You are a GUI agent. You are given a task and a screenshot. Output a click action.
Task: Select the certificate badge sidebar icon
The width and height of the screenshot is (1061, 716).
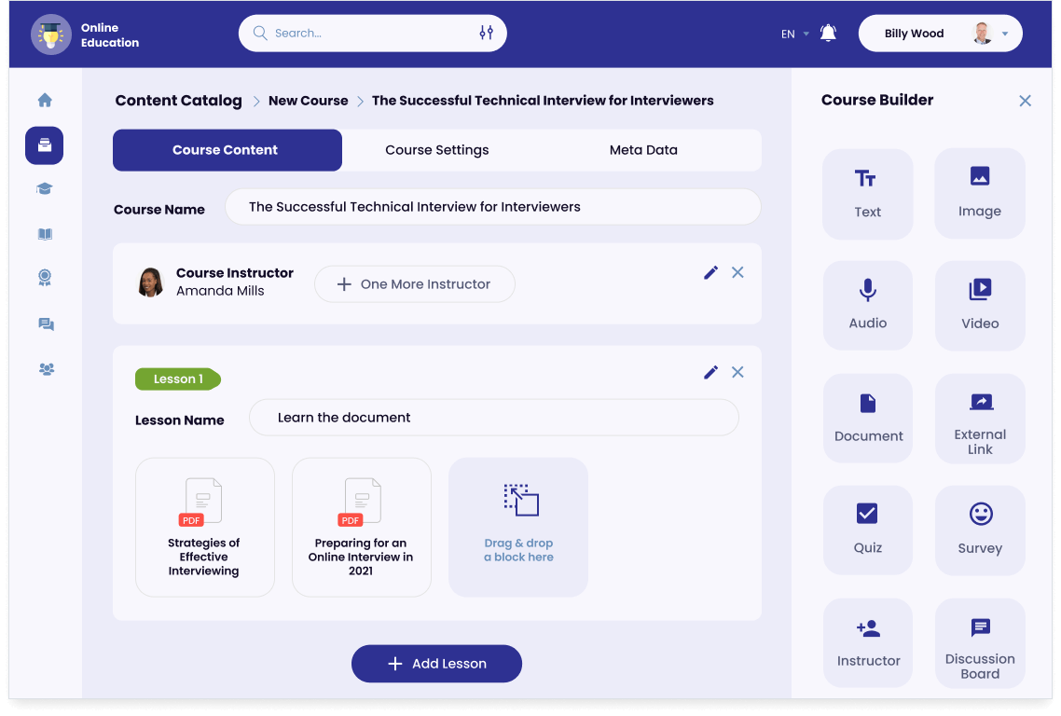point(45,278)
